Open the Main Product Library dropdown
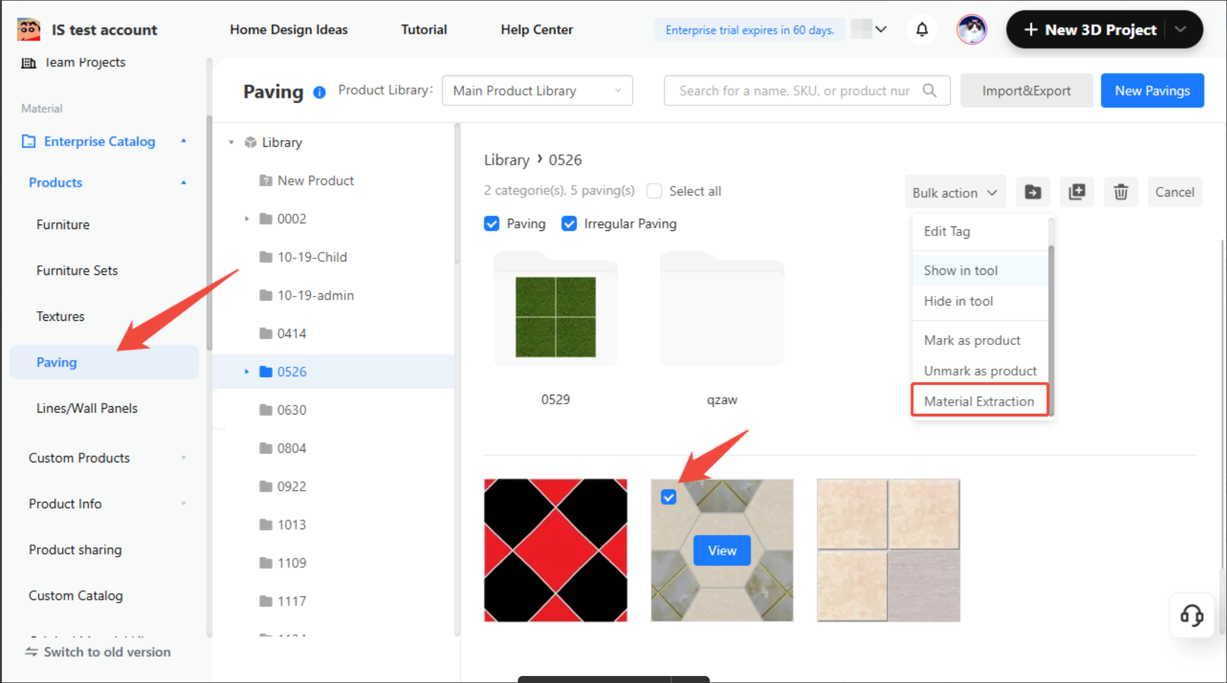Screen dimensions: 1227x683 click(x=537, y=91)
